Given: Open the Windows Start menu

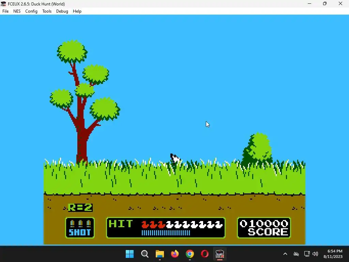Looking at the screenshot, I should (130, 254).
